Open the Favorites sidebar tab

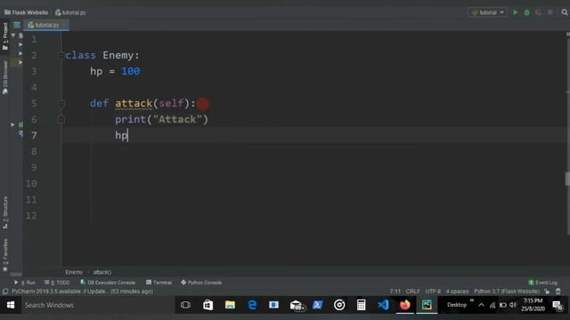tap(5, 255)
